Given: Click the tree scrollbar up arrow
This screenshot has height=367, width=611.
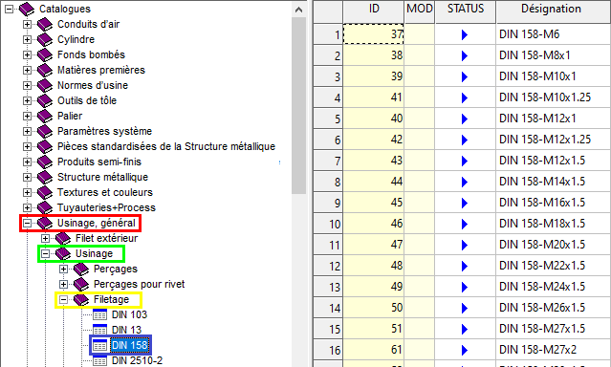Looking at the screenshot, I should pyautogui.click(x=299, y=10).
